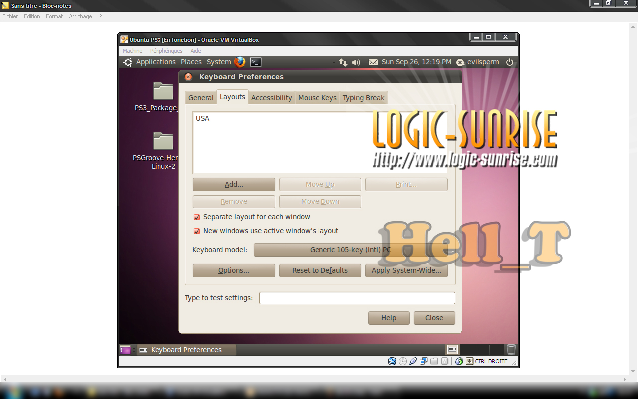Switch to the Accessibility tab
Image resolution: width=638 pixels, height=399 pixels.
272,98
